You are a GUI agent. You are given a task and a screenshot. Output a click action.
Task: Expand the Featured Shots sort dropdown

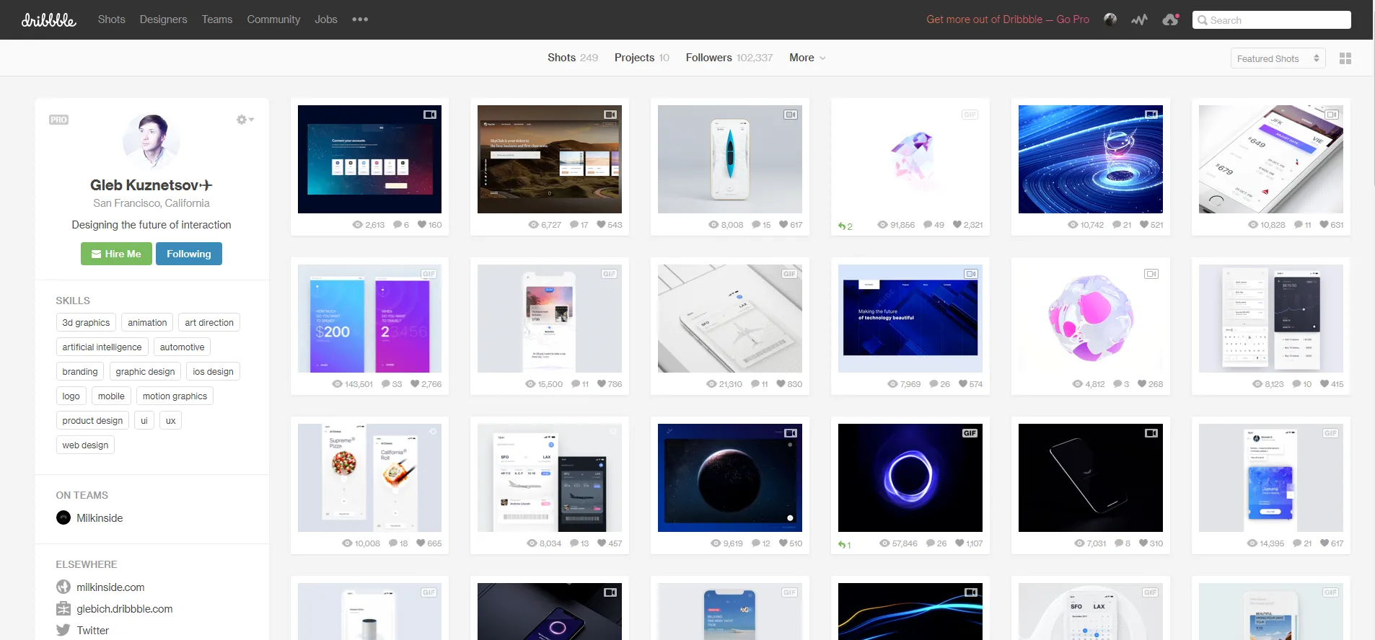tap(1278, 58)
